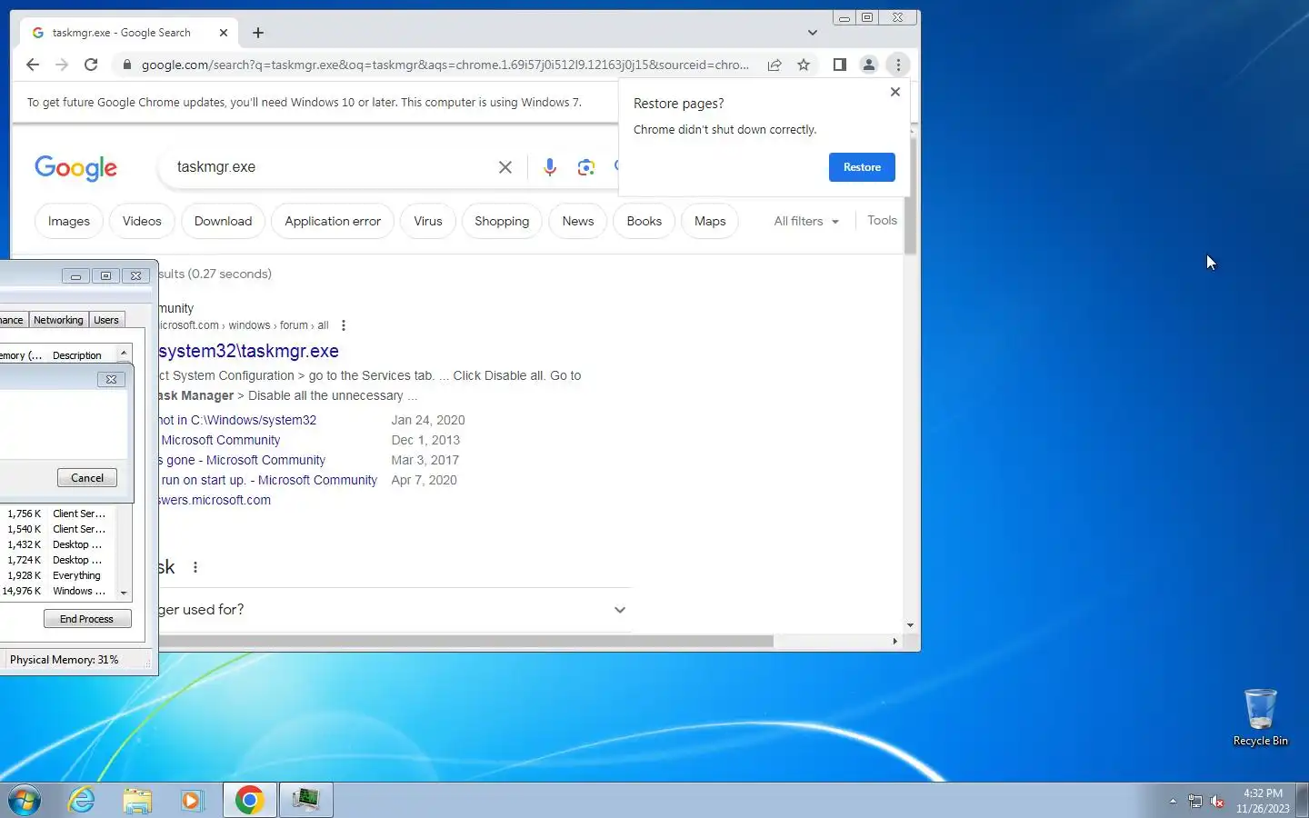This screenshot has height=818, width=1309.
Task: Expand the 'used for?' question chevron
Action: 620,610
